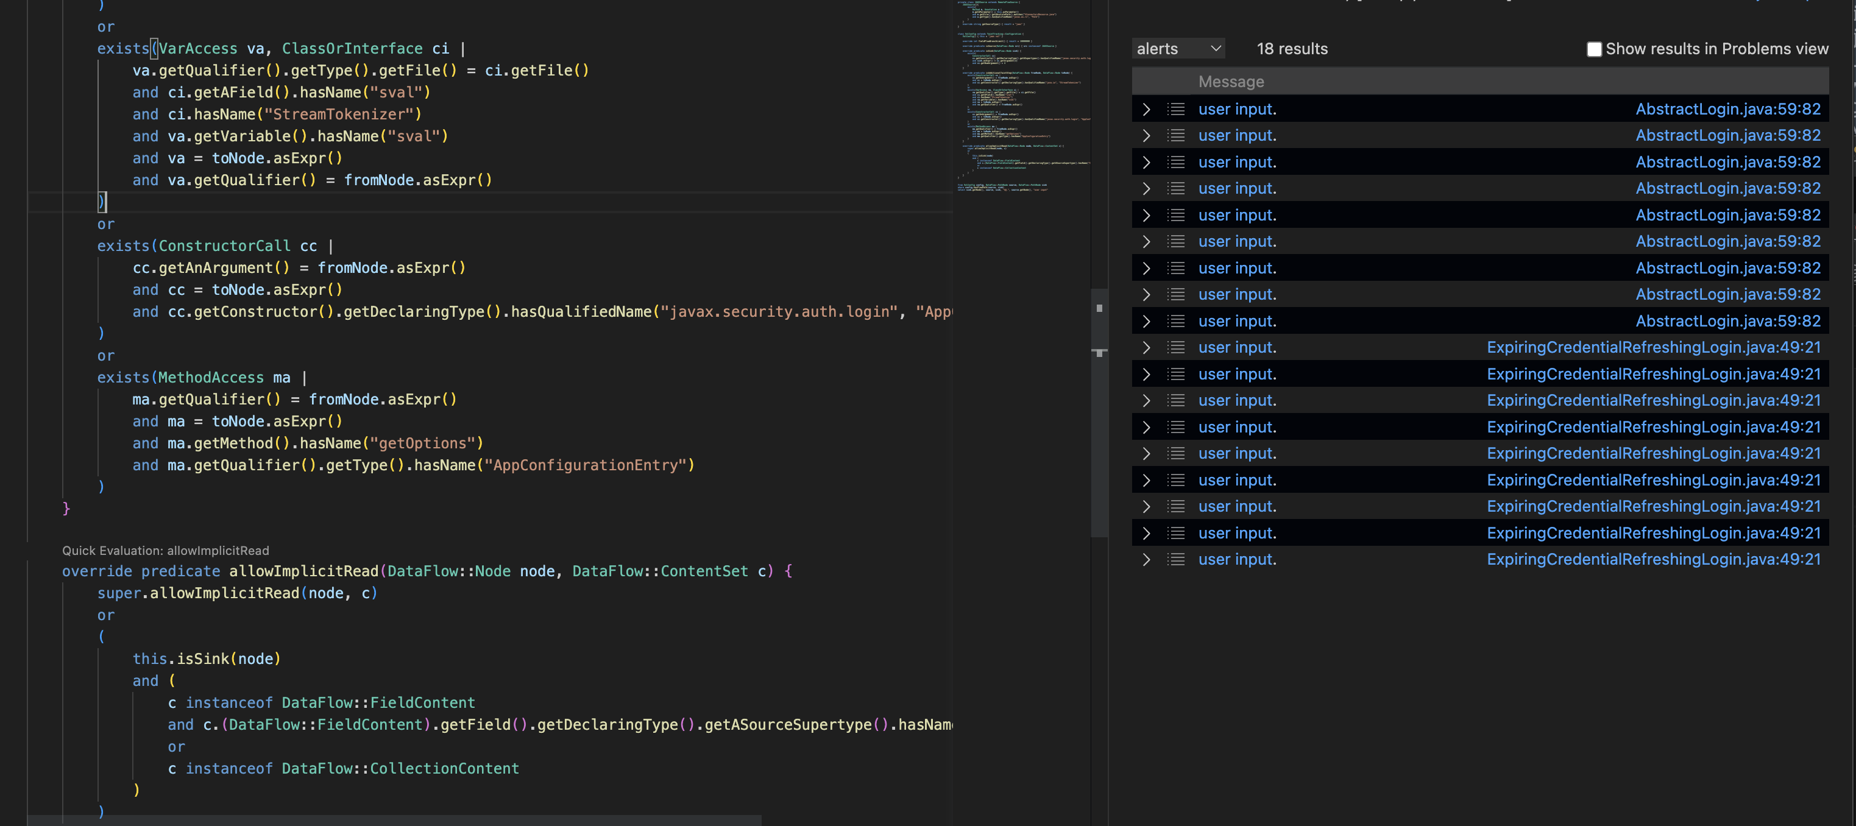Click the 18 results count text
This screenshot has width=1856, height=826.
point(1292,49)
